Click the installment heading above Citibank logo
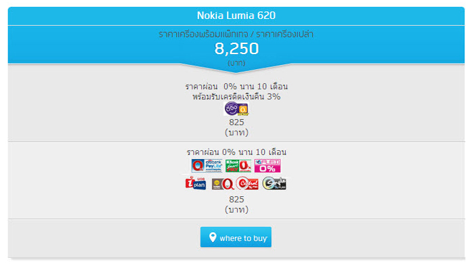The width and height of the screenshot is (474, 266). click(236, 152)
